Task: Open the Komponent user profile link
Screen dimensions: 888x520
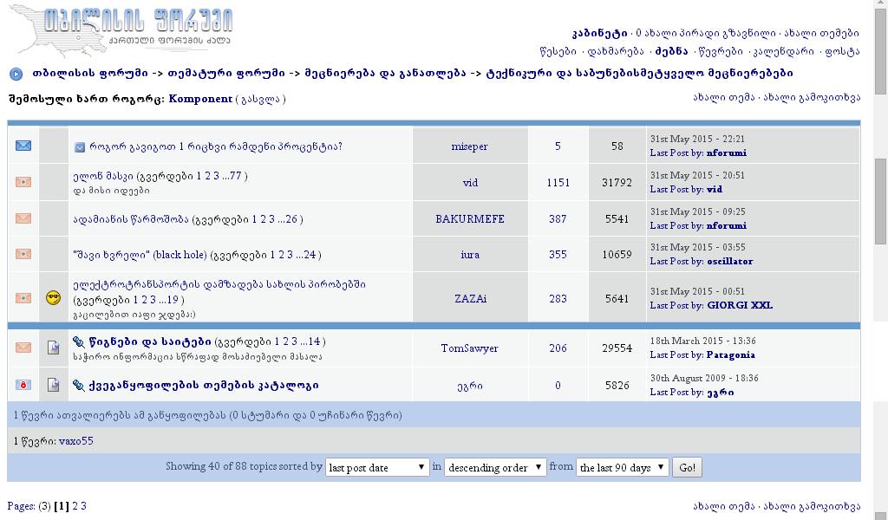Action: tap(200, 99)
